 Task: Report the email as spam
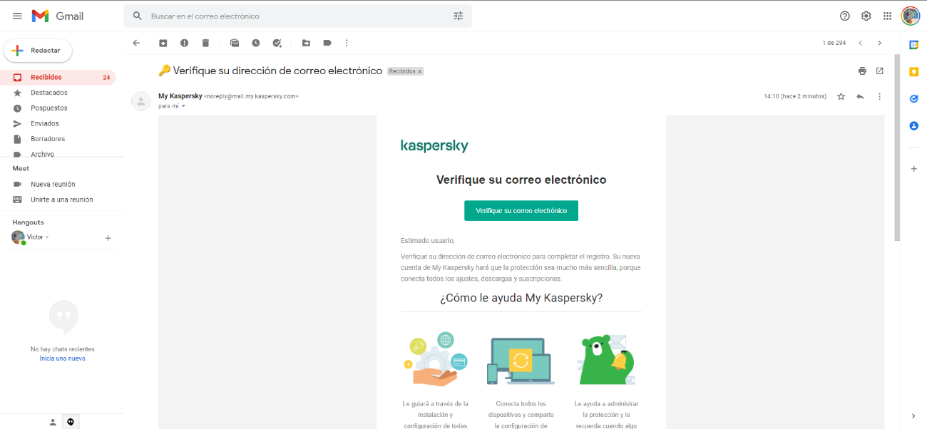[184, 43]
